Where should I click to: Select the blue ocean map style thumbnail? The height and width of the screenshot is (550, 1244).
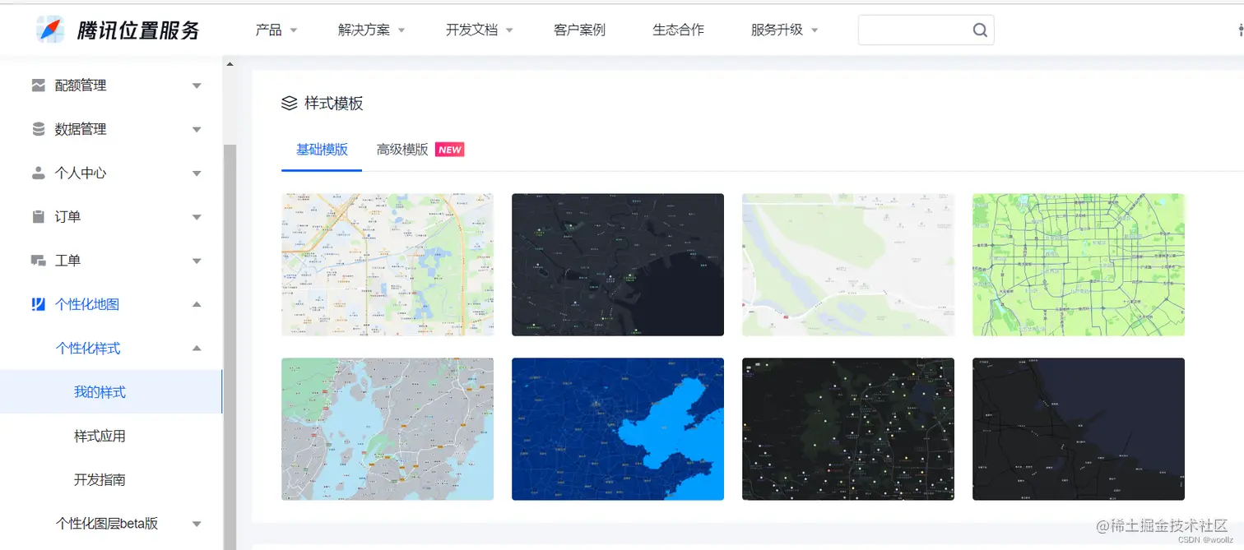[x=617, y=428]
